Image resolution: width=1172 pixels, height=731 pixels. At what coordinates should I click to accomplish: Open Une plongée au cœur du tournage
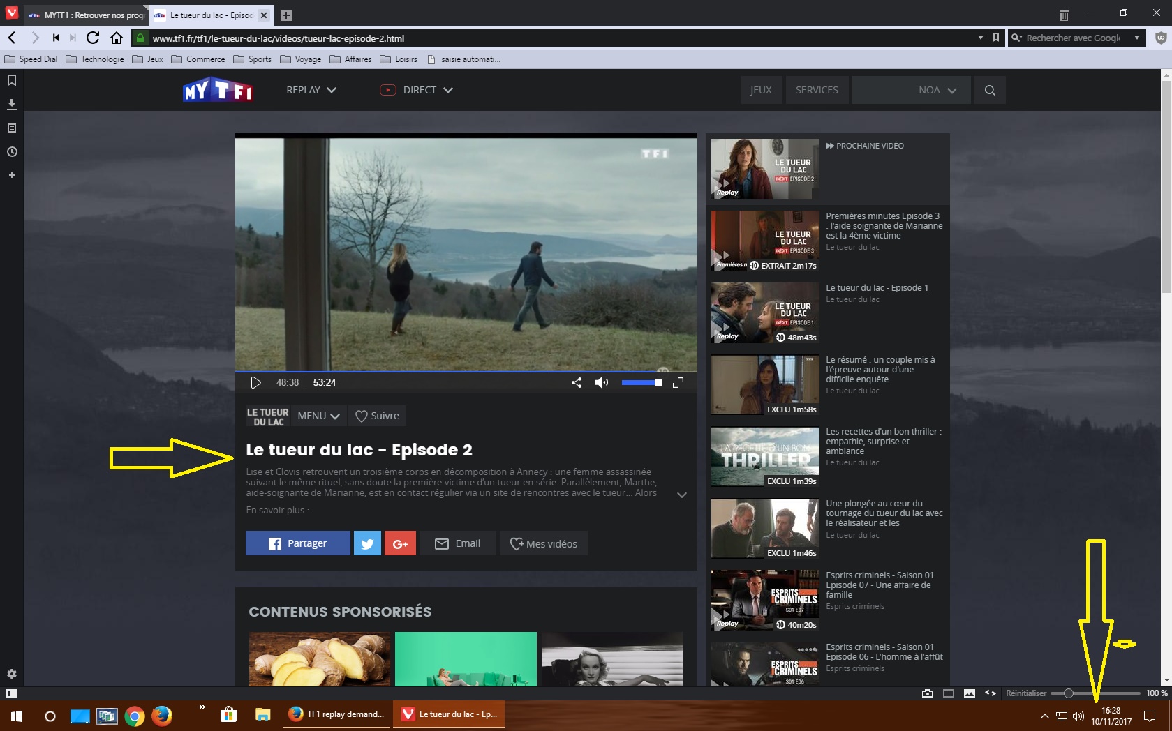[x=827, y=528]
